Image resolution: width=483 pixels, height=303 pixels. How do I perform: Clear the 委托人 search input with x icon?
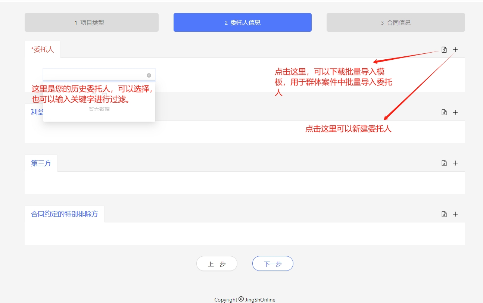click(x=149, y=75)
